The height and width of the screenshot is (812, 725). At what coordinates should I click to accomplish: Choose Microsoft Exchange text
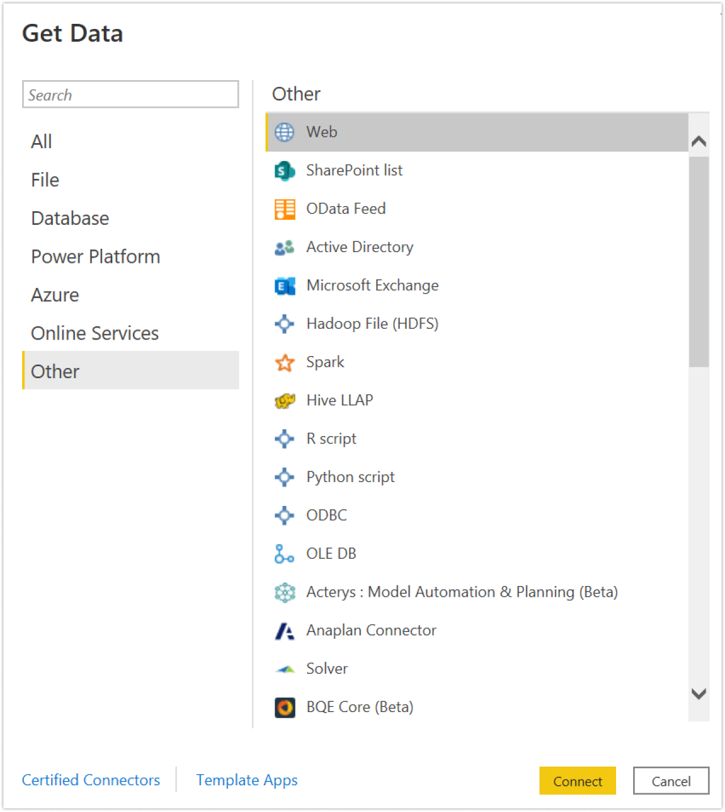point(372,285)
